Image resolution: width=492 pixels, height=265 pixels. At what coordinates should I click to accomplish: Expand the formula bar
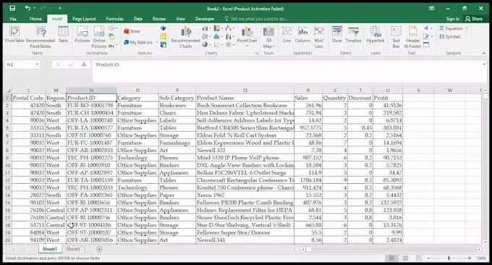click(484, 64)
